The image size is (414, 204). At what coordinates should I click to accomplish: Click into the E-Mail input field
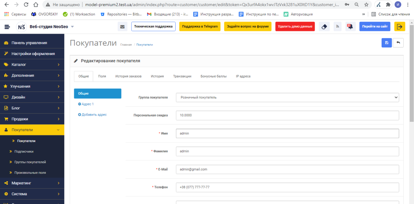coord(287,169)
